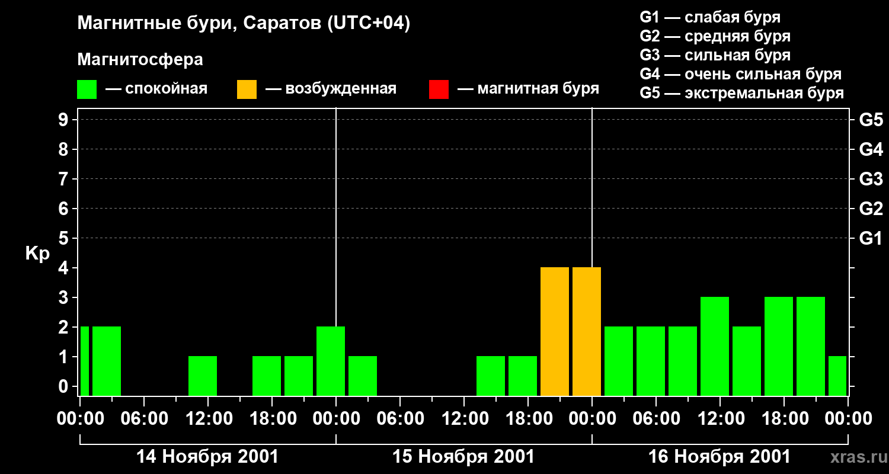This screenshot has height=474, width=889.
Task: Click the G2 label on the right axis
Action: (x=871, y=209)
